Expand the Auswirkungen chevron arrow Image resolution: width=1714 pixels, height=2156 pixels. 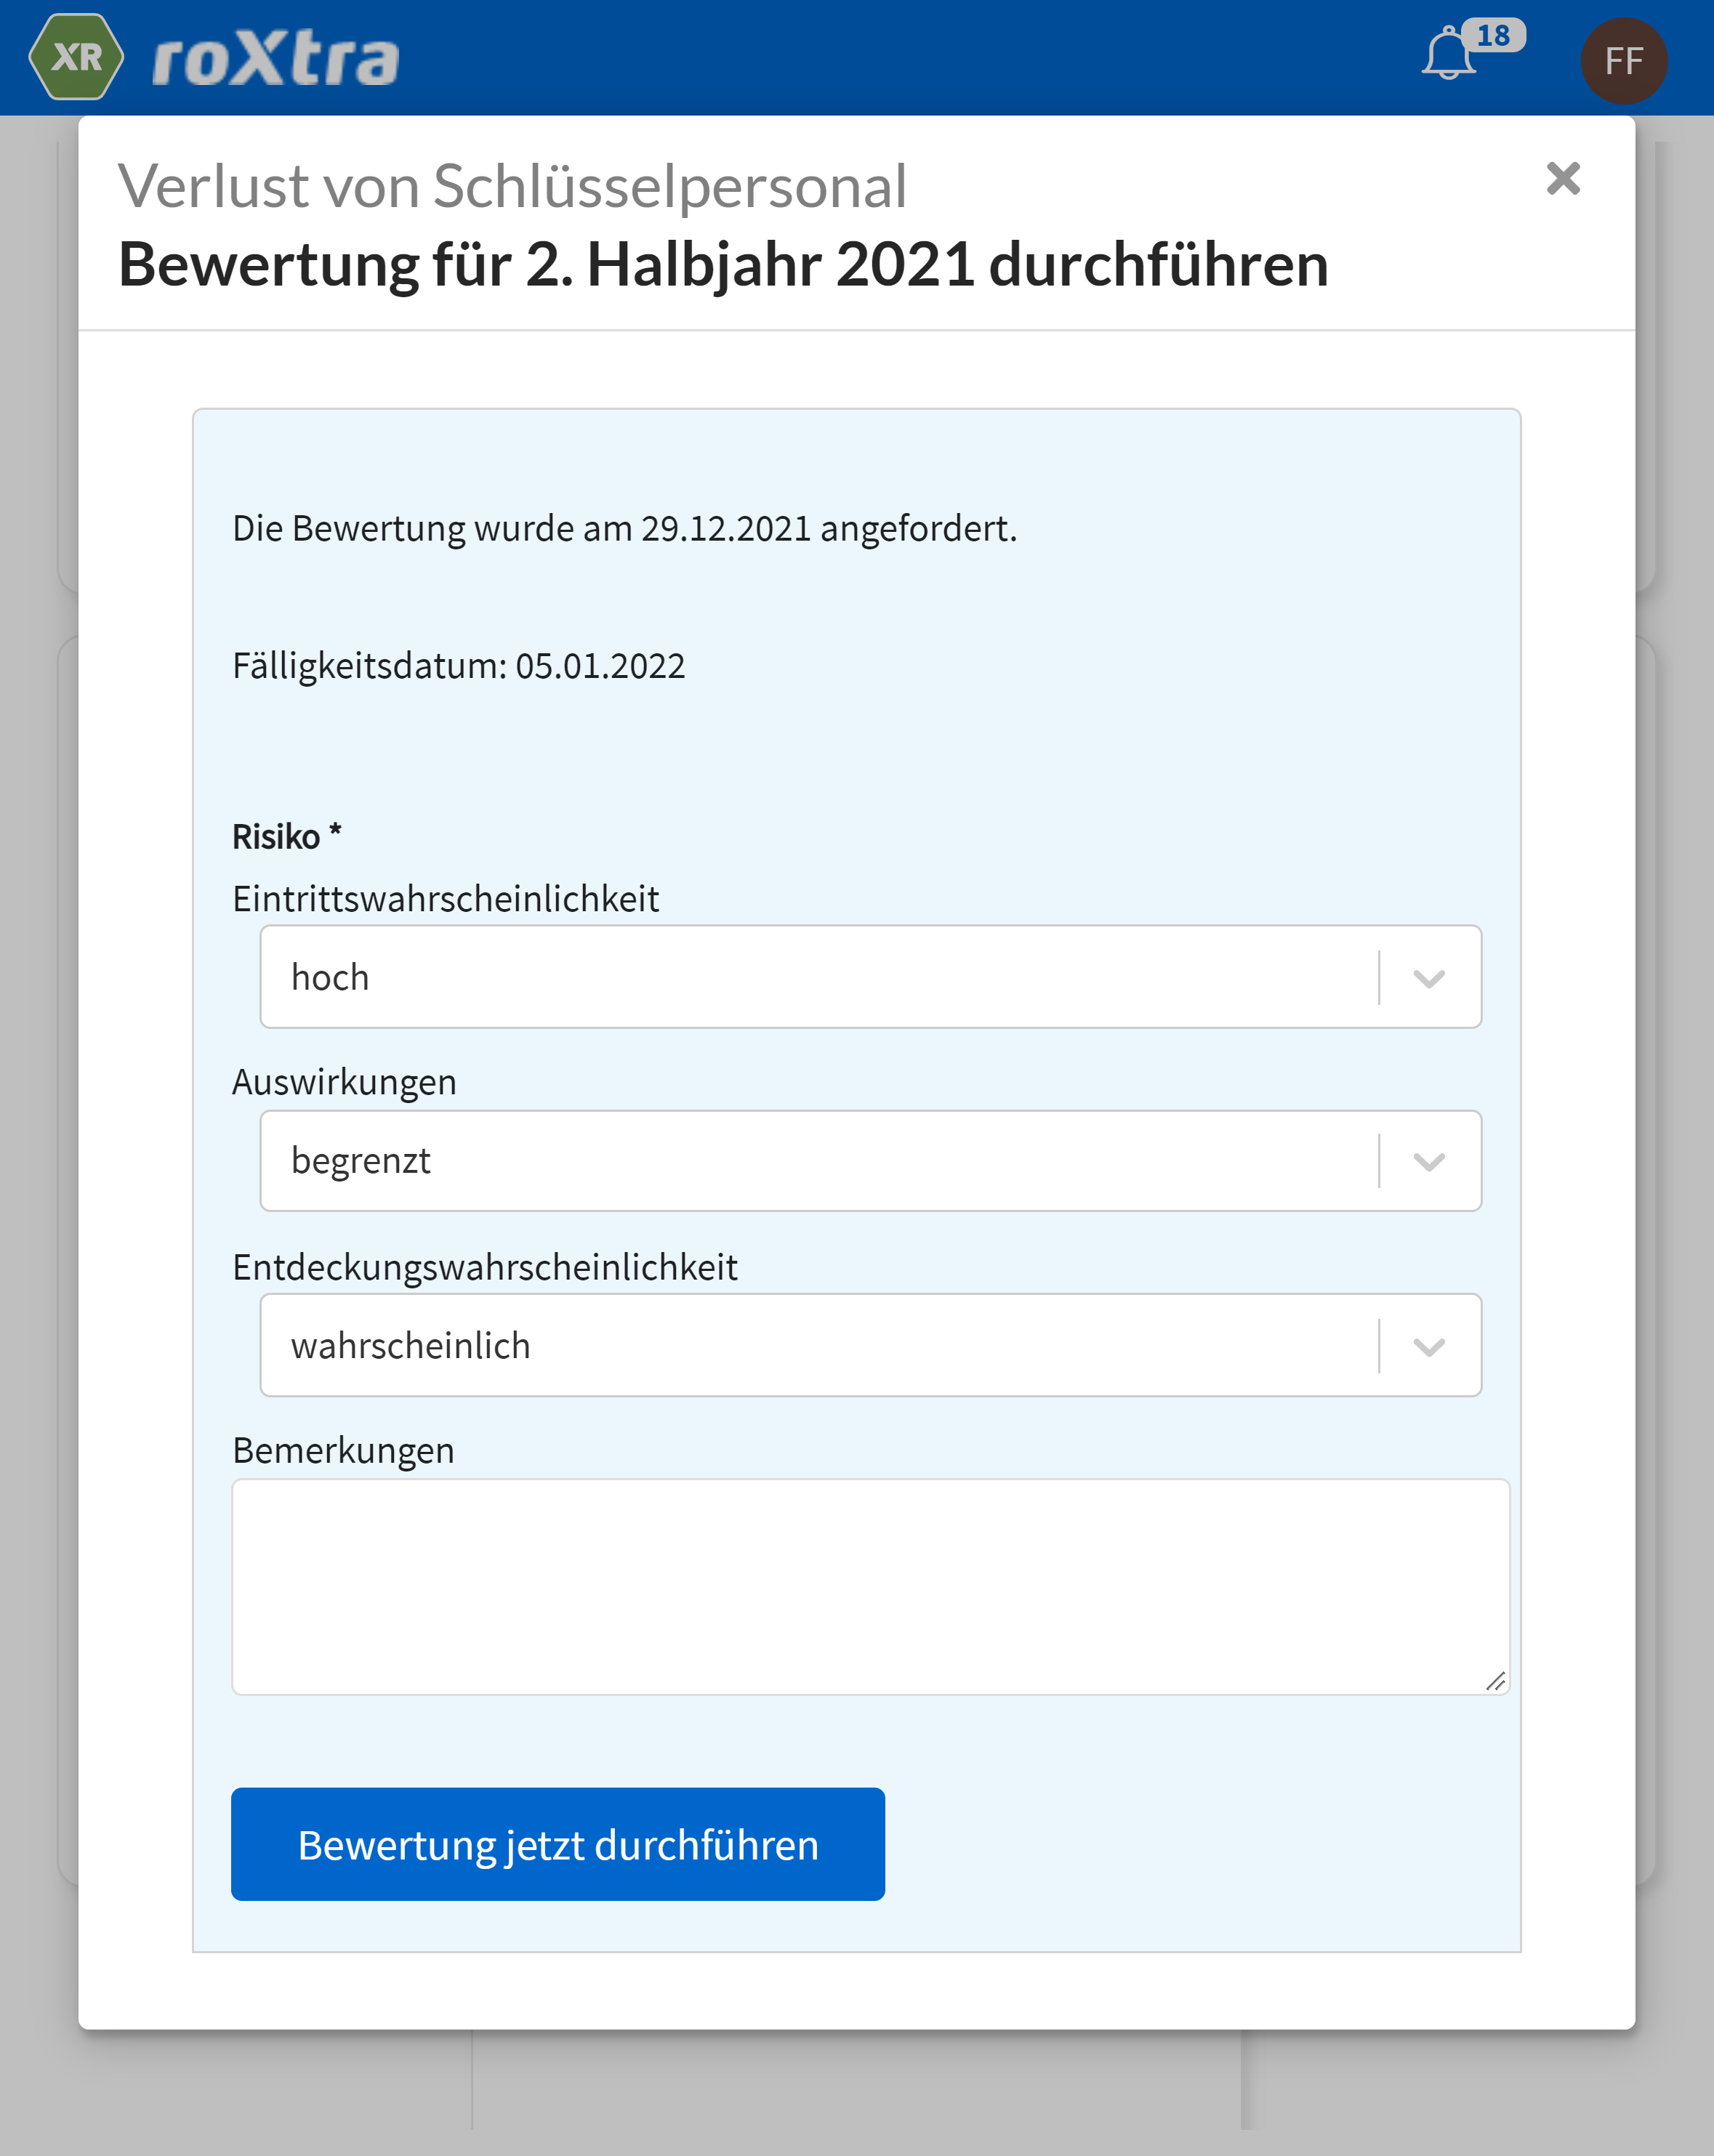coord(1428,1161)
